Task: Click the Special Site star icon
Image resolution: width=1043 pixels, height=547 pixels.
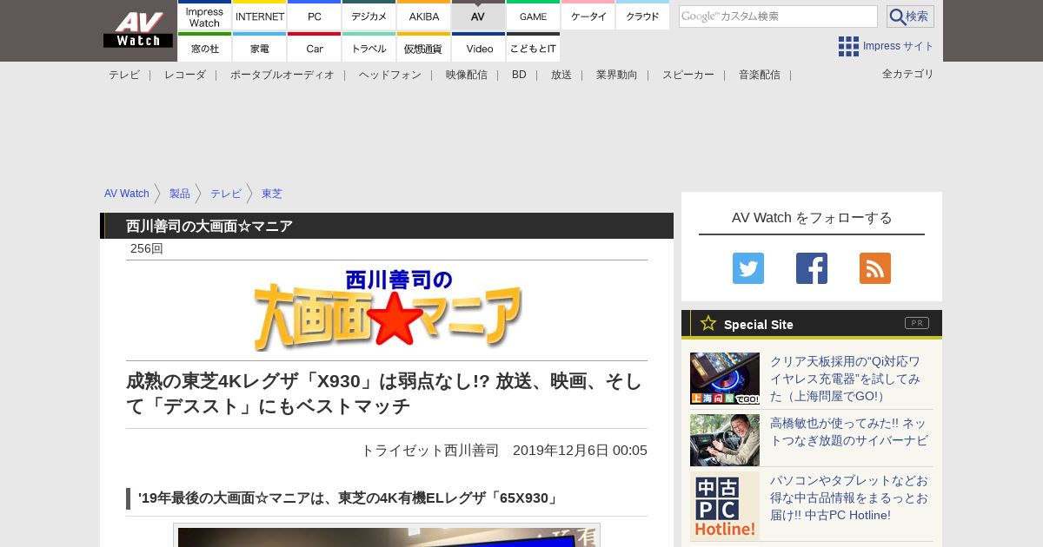Action: coord(708,323)
